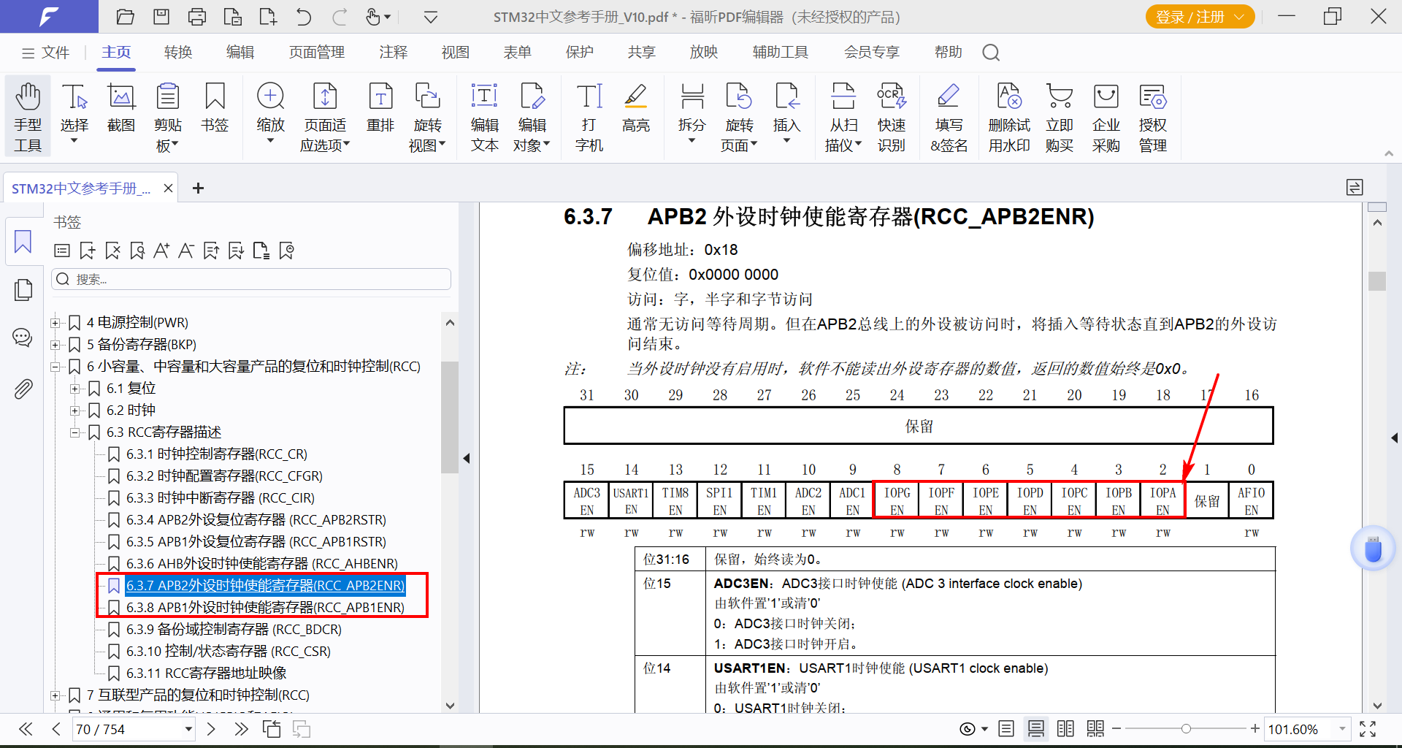The width and height of the screenshot is (1402, 748).
Task: Click the Screenshot (截图) tool
Action: (121, 108)
